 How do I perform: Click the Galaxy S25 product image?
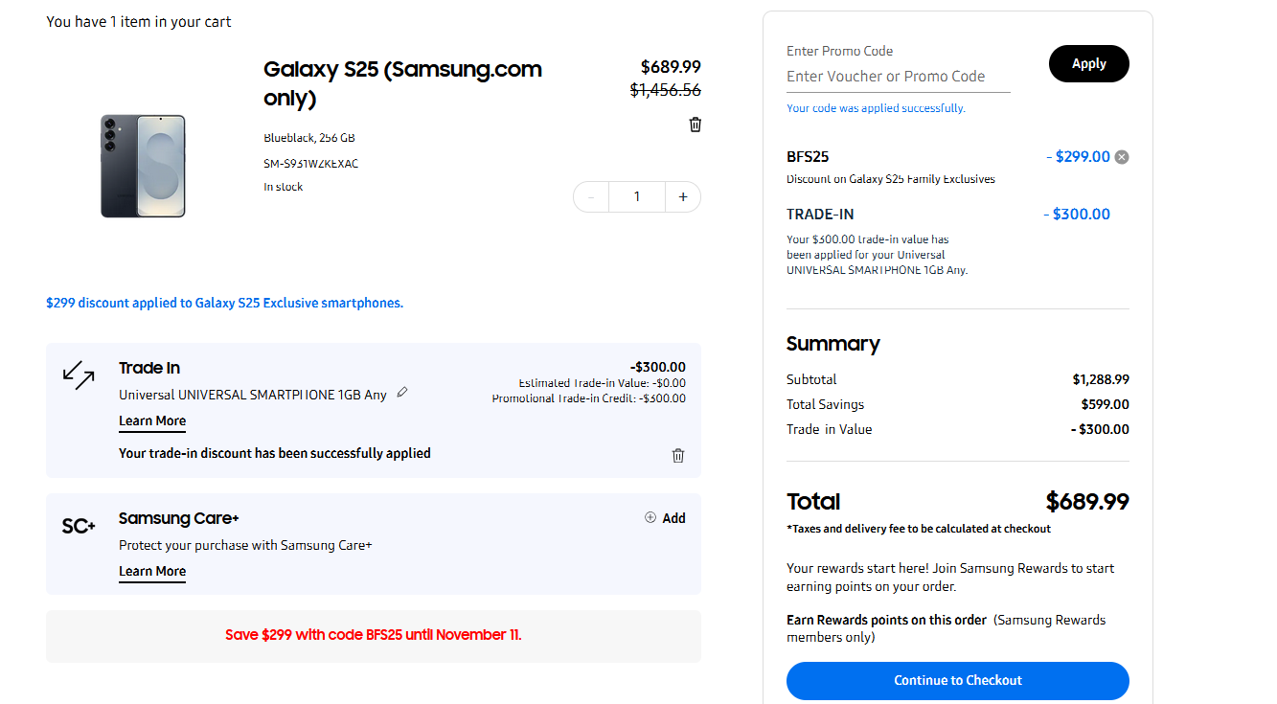coord(143,166)
